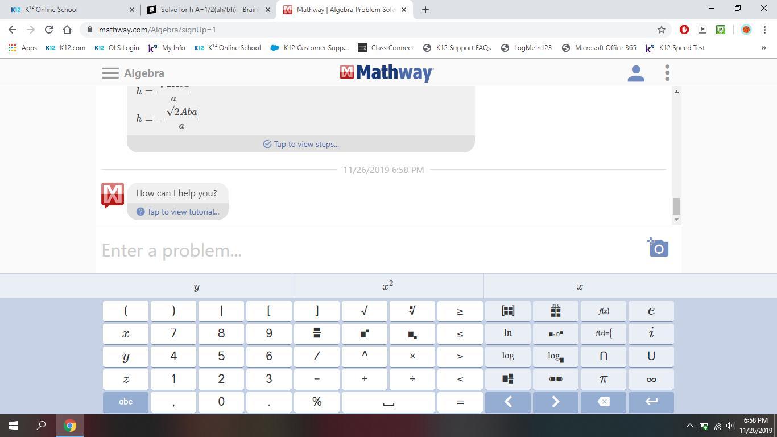Open the camera photo upload tool

pyautogui.click(x=658, y=248)
